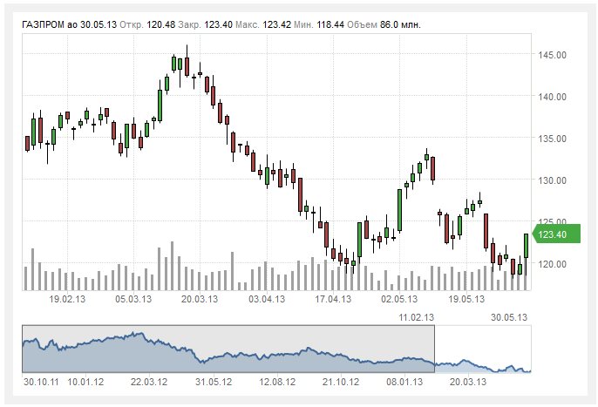
Task: Click the 10.01.12 navigator date label
Action: (85, 382)
